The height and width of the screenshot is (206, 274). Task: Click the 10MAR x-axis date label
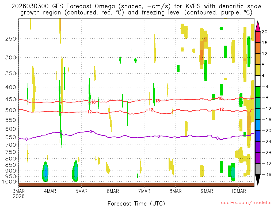238,191
